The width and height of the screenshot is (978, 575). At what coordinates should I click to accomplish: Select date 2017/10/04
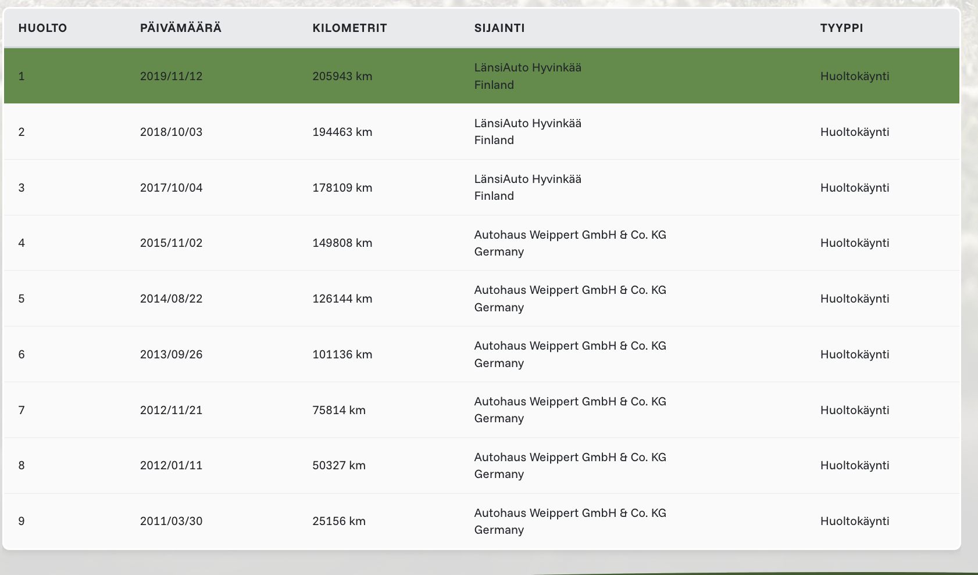point(172,188)
